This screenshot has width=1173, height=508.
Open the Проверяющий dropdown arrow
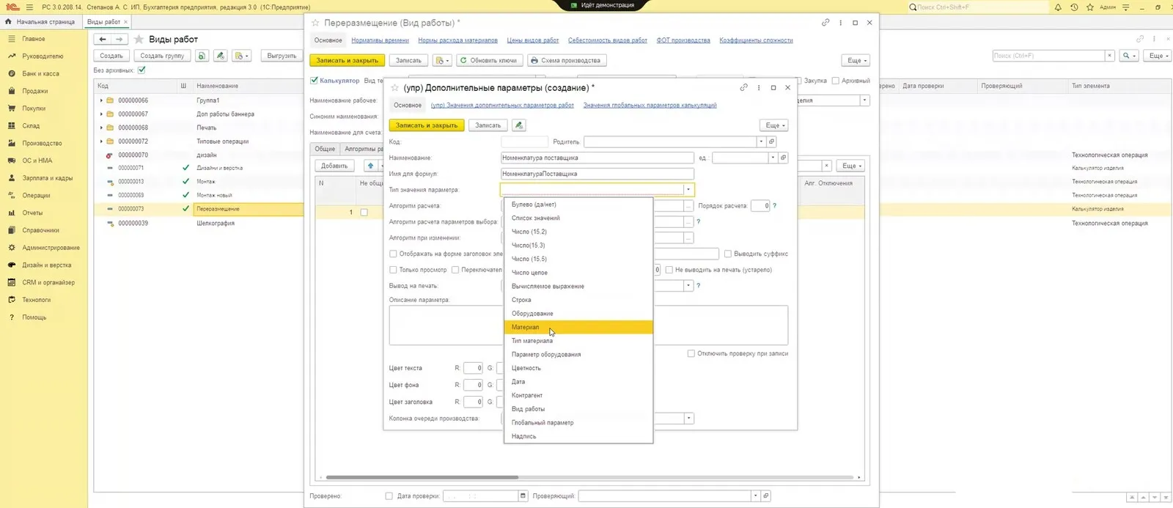[755, 496]
